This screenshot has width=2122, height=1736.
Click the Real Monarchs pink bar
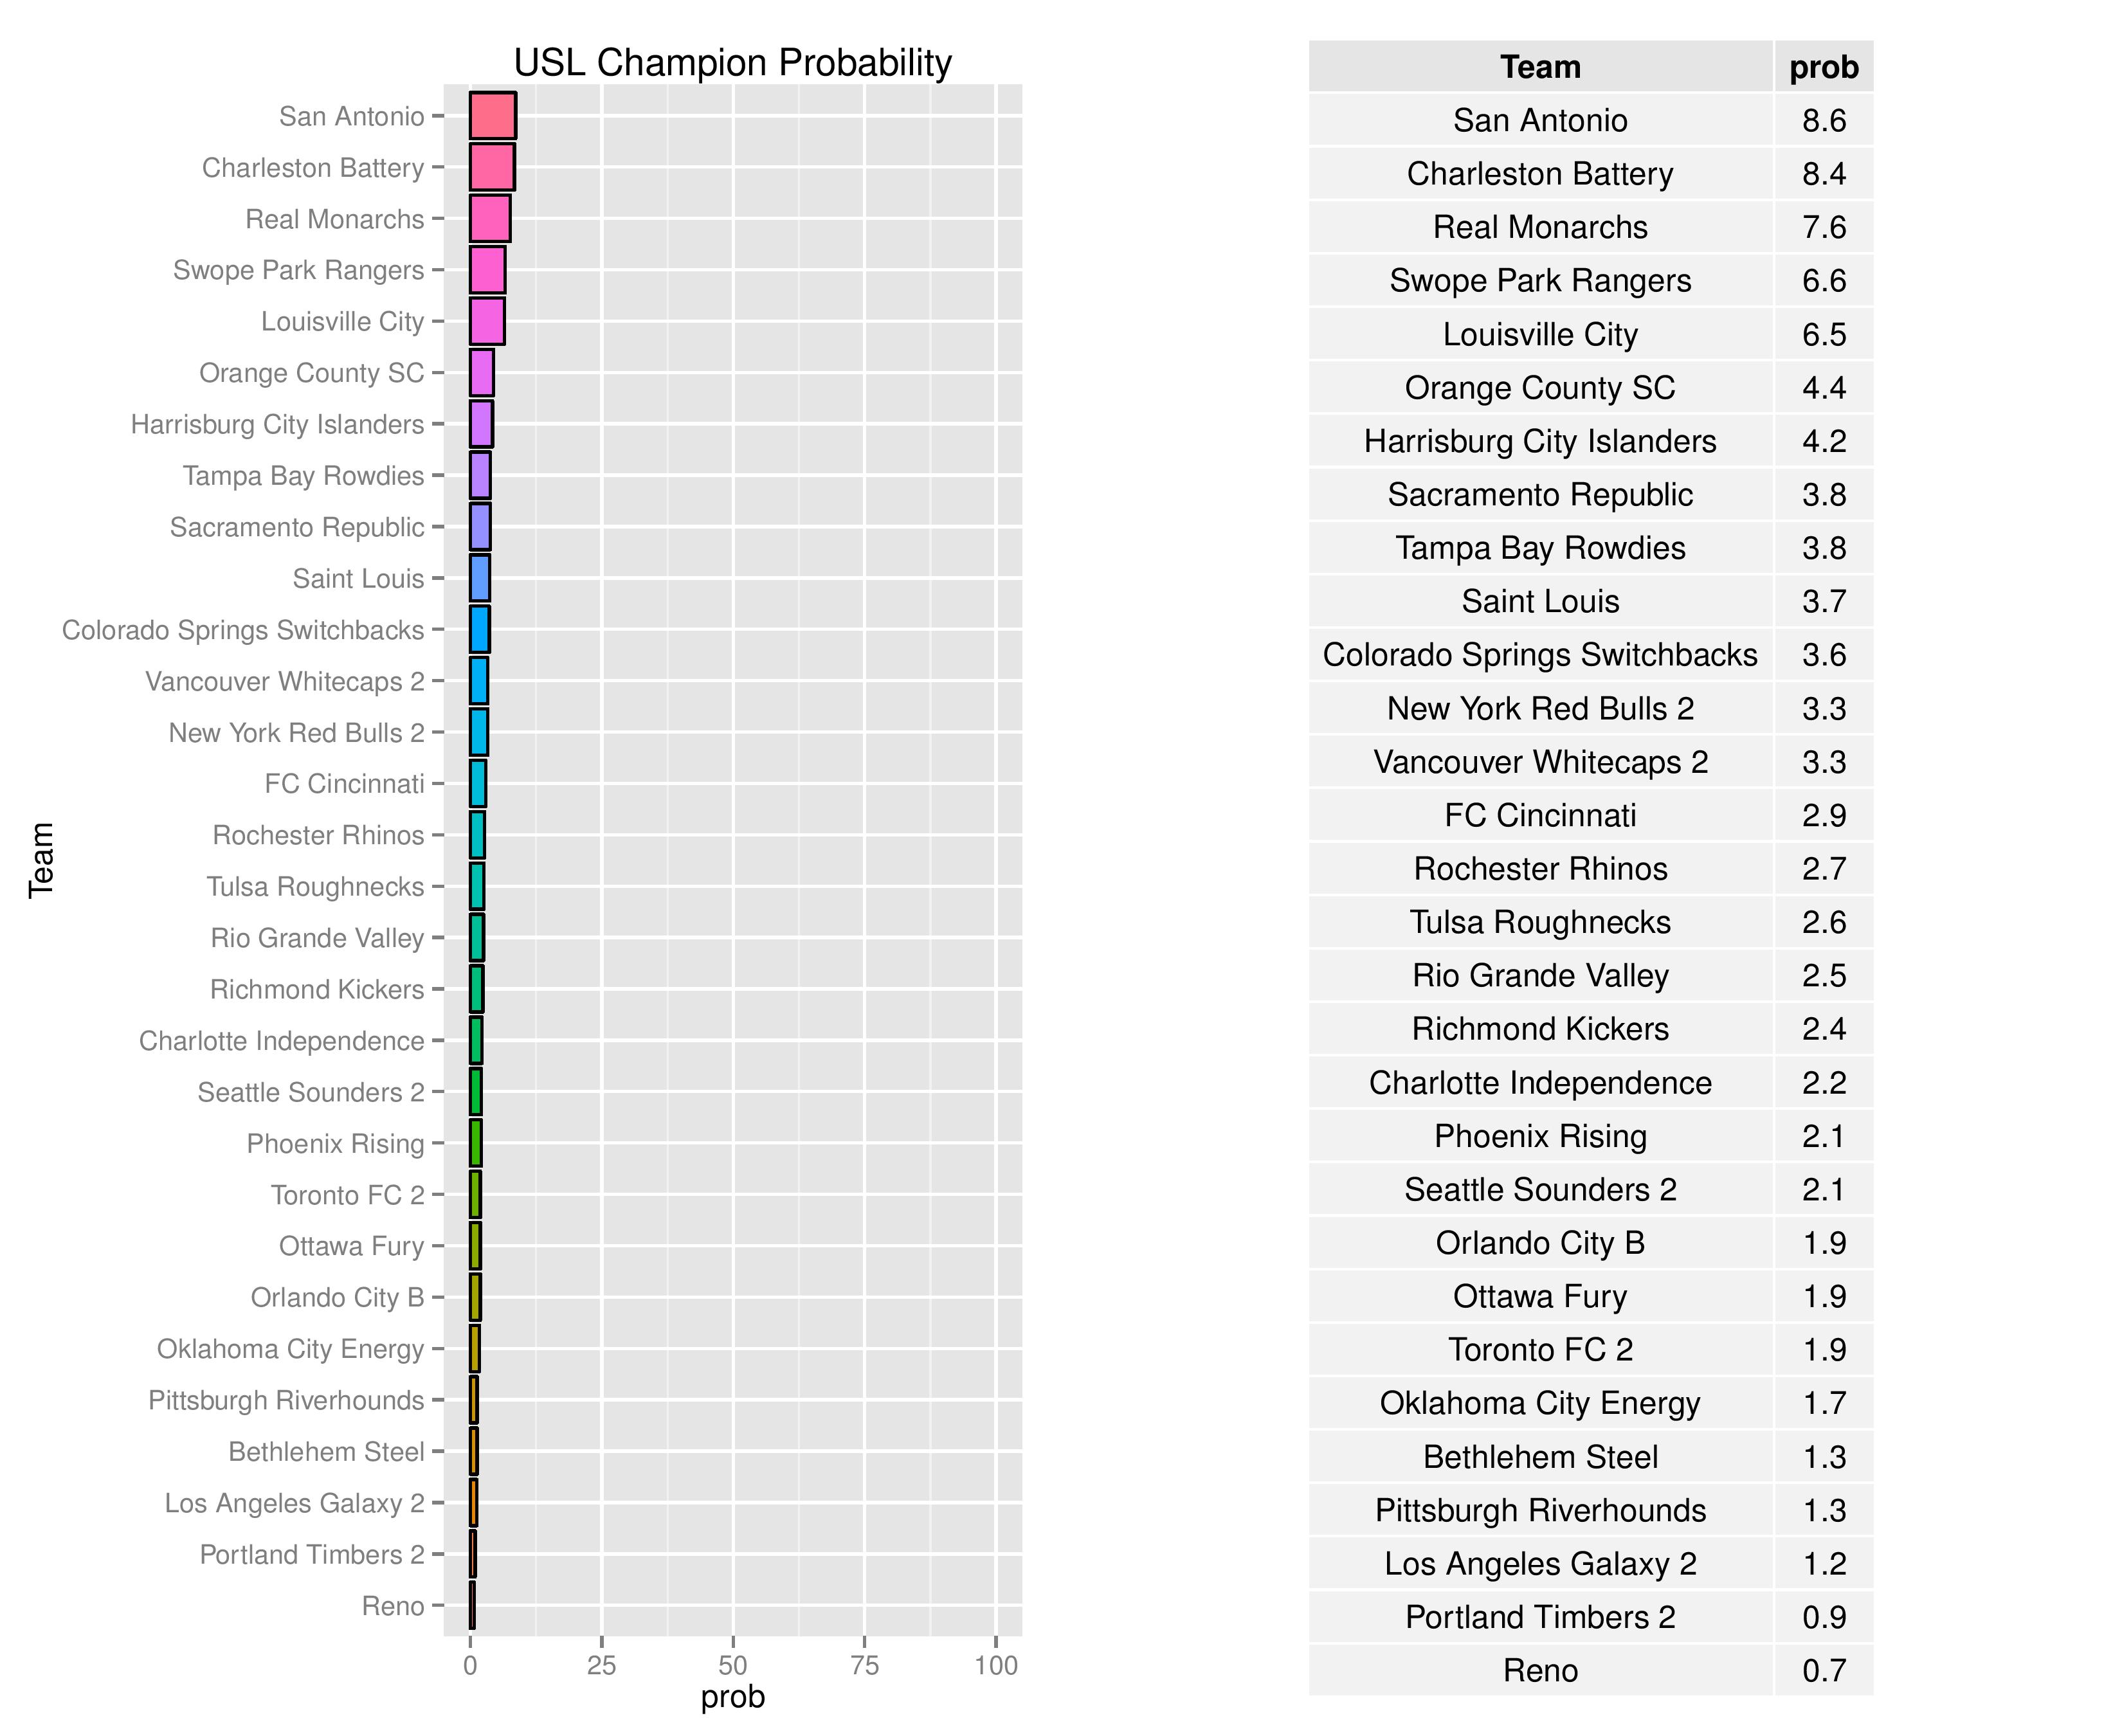coord(489,219)
